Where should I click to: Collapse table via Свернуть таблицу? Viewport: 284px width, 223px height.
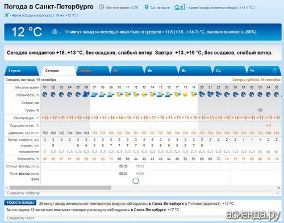23,193
